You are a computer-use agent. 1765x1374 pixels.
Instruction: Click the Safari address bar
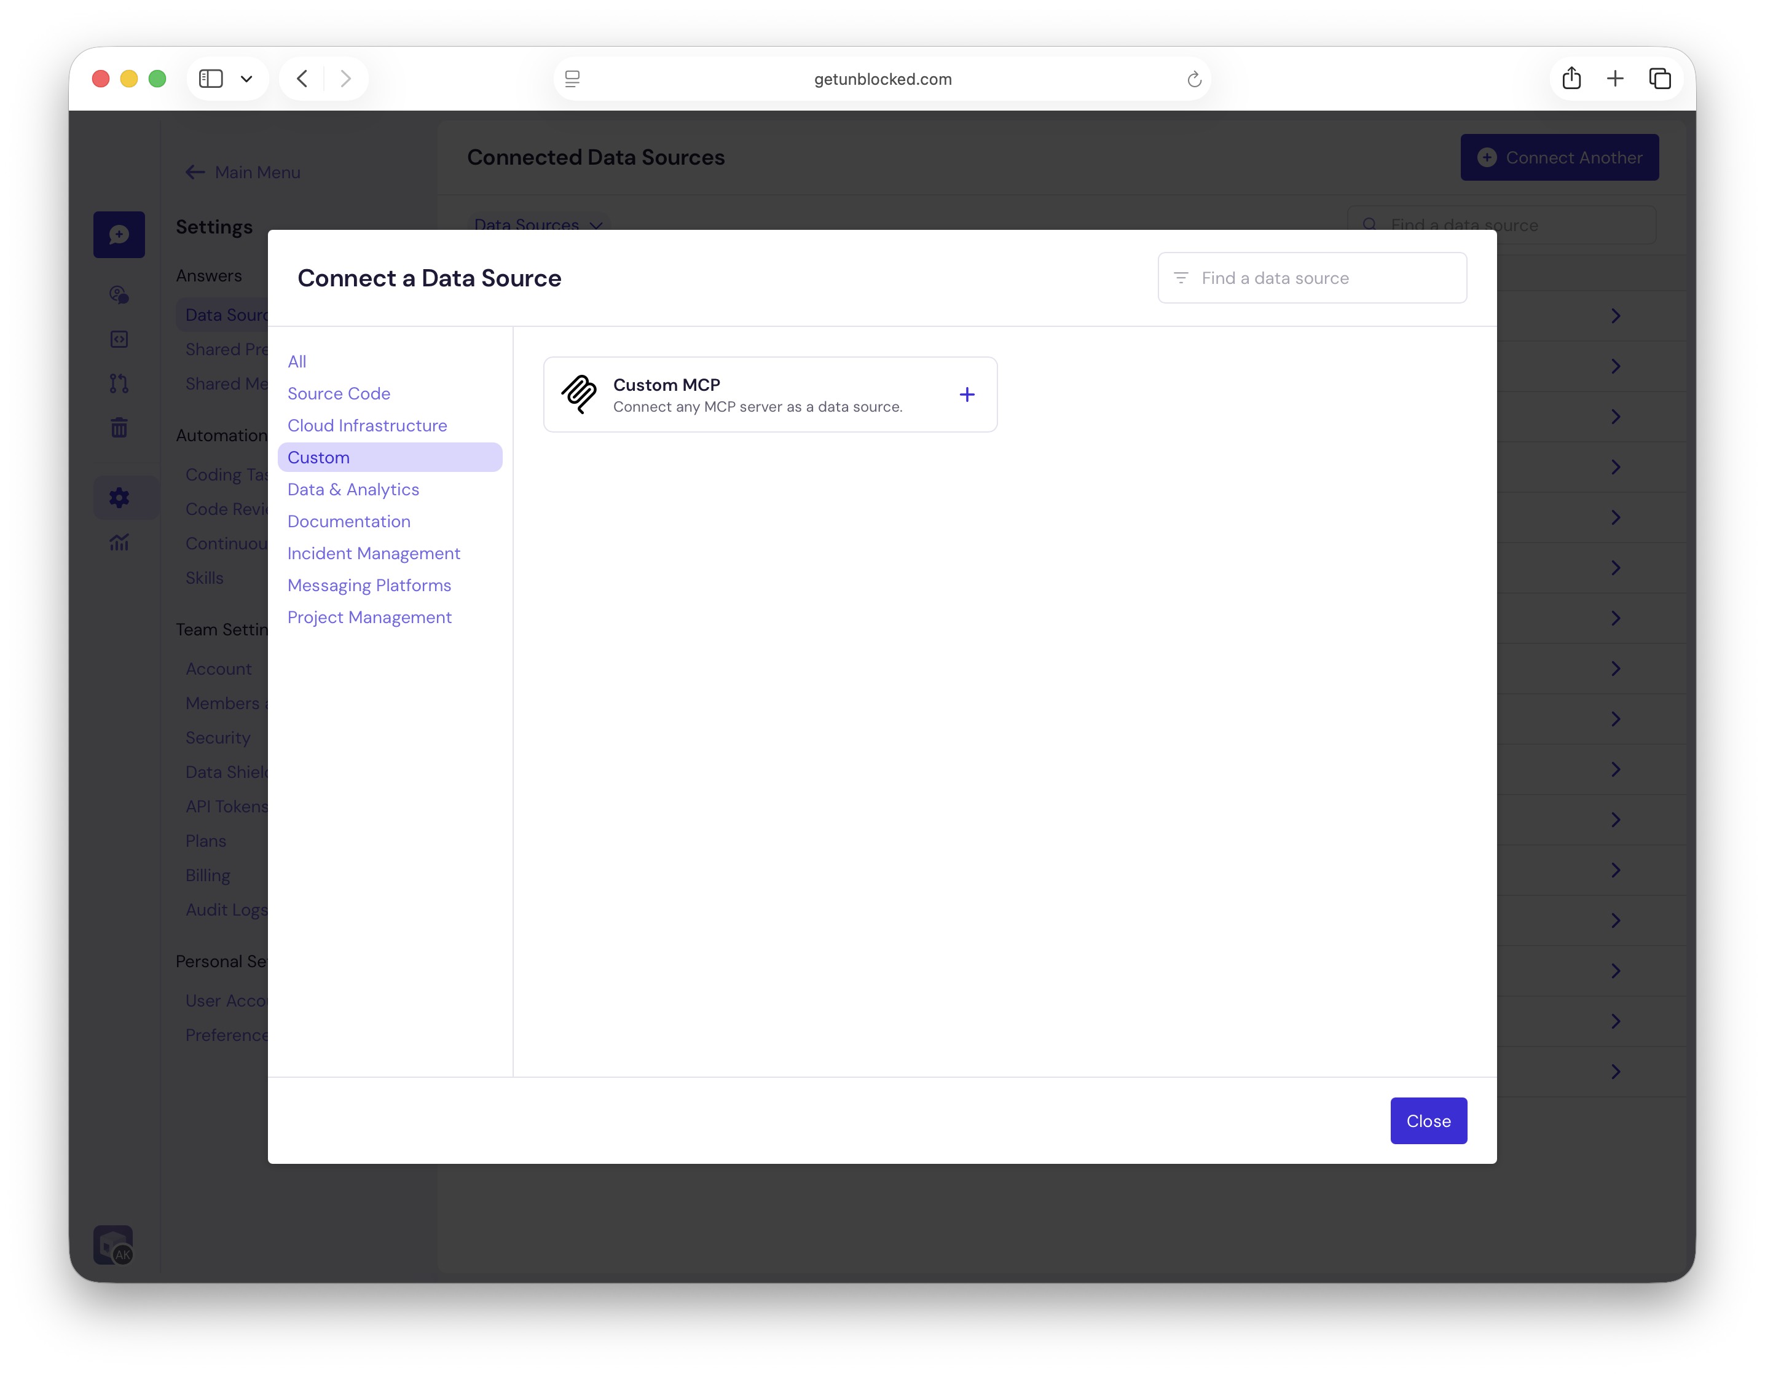point(883,79)
